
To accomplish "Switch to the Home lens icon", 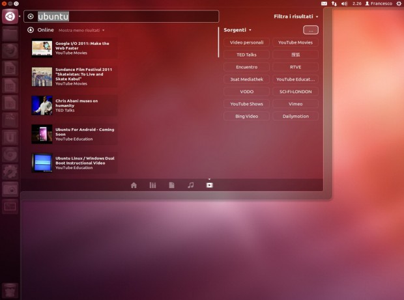I will 134,185.
